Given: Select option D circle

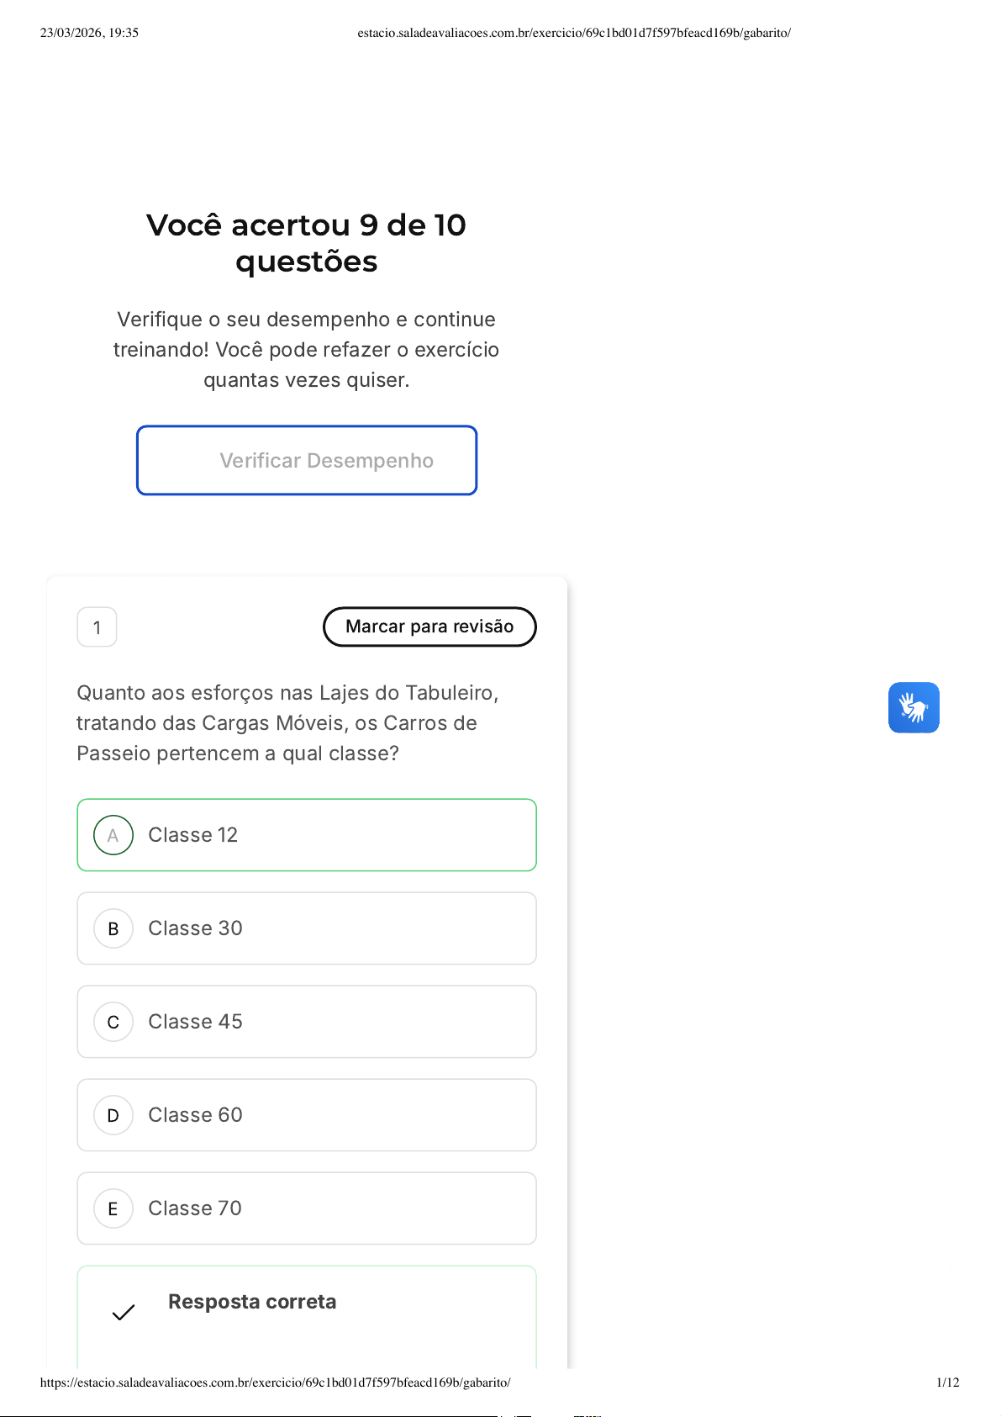Looking at the screenshot, I should pos(113,1115).
